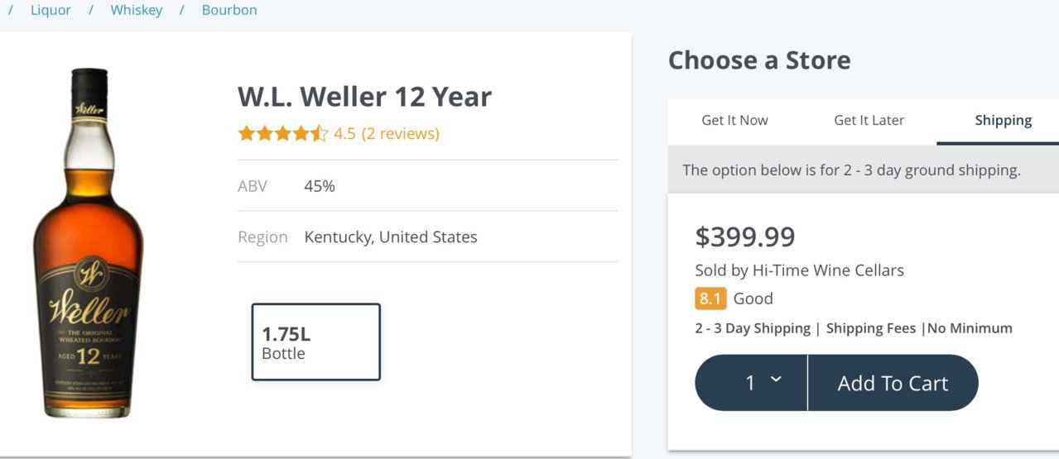Click the Shipping Fees text

point(871,328)
